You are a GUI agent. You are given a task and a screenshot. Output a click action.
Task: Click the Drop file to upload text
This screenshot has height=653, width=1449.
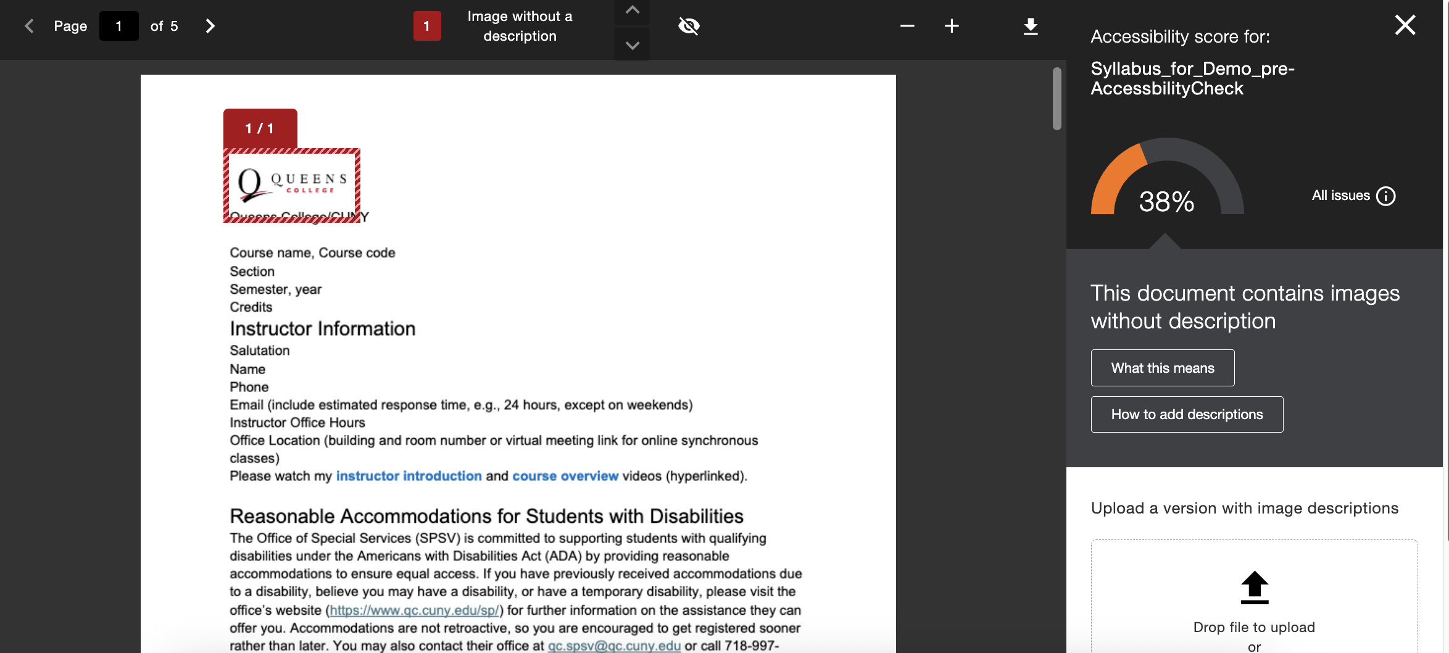pos(1254,627)
